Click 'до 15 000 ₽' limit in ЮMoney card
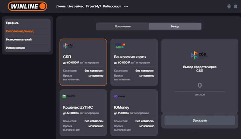 pos(122,113)
